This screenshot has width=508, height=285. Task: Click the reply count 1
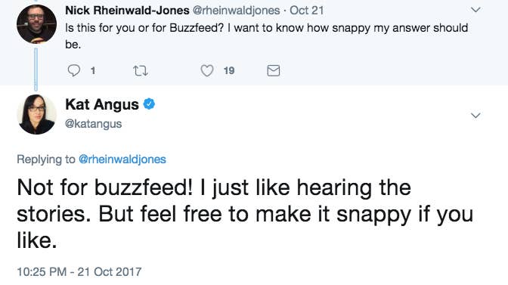pyautogui.click(x=93, y=70)
